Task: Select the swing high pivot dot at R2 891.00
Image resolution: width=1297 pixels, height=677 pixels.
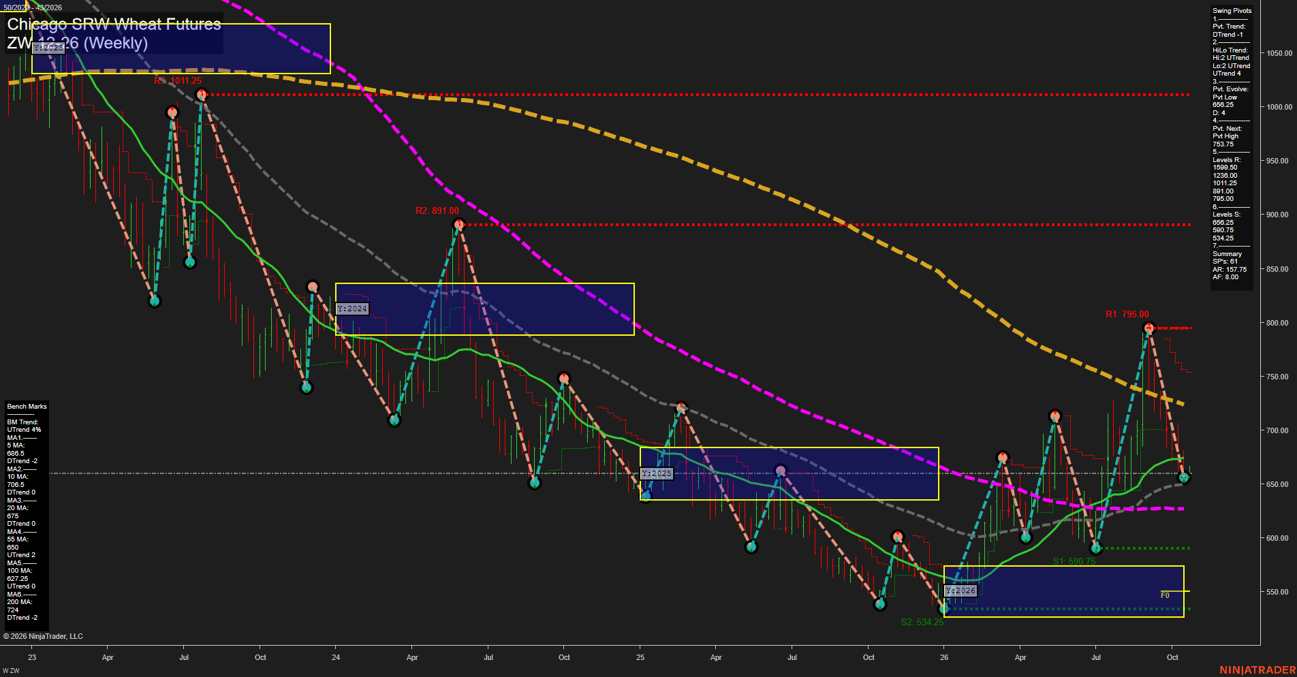Action: pos(459,224)
